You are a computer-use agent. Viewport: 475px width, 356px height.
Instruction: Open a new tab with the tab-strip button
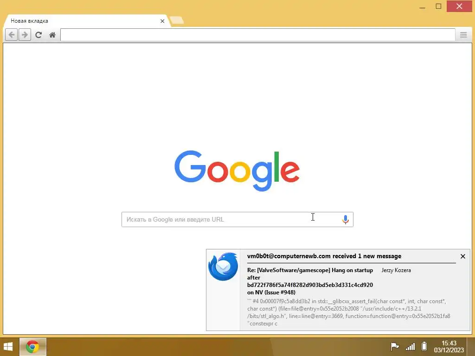[177, 20]
